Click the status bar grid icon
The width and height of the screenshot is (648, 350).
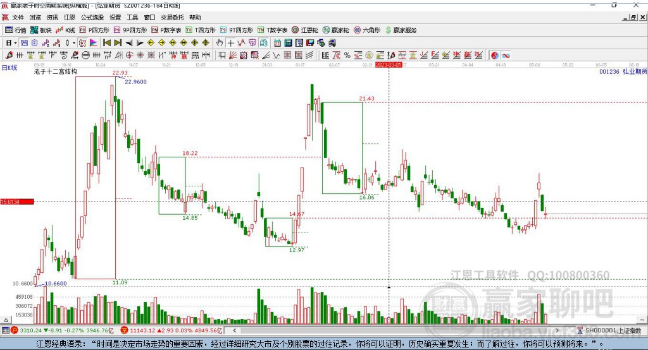click(5, 330)
